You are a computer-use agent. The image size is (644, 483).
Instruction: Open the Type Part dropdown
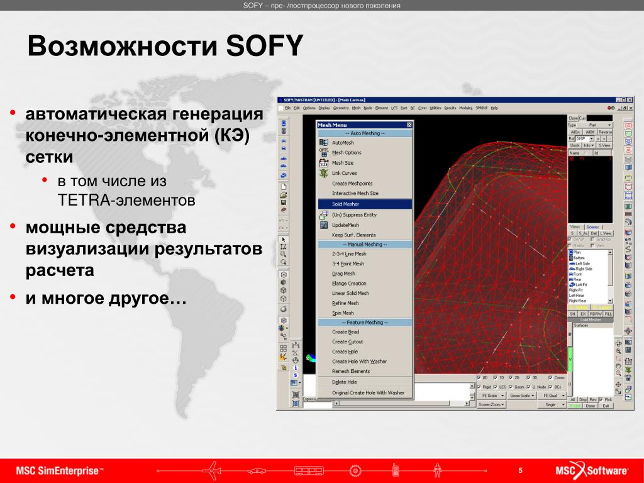[595, 125]
